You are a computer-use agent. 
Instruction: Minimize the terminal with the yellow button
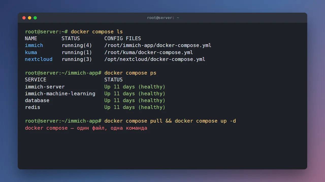click(x=30, y=18)
